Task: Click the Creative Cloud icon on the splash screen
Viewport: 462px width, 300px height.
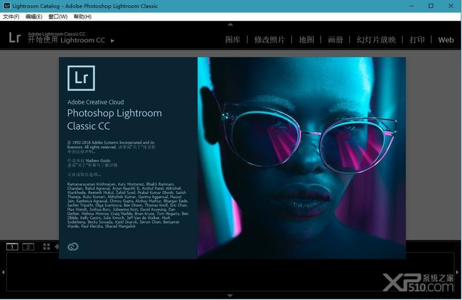Action: [x=73, y=247]
